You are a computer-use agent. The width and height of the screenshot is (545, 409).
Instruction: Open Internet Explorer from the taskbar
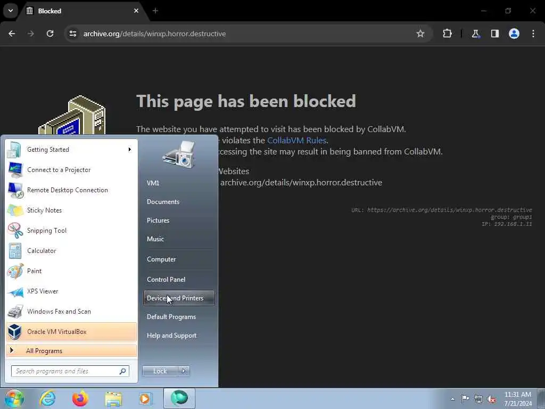47,398
